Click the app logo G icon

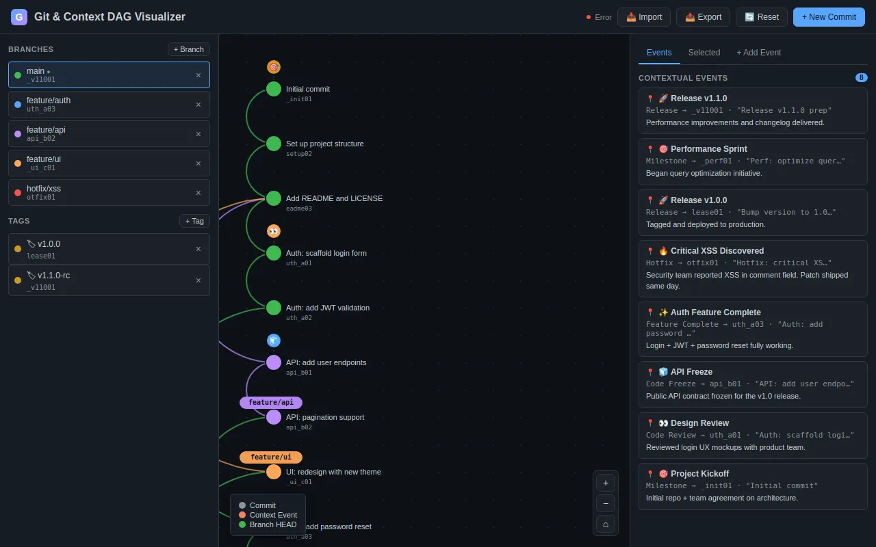19,17
